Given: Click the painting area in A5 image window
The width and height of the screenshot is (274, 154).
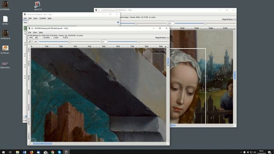Looking at the screenshot, I should 98,95.
